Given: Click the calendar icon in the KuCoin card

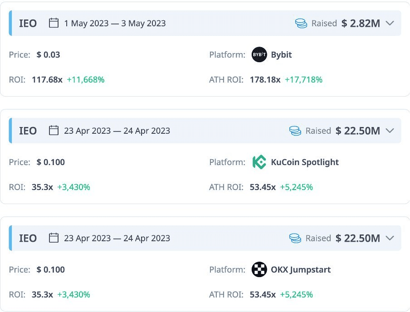Looking at the screenshot, I should pyautogui.click(x=54, y=131).
